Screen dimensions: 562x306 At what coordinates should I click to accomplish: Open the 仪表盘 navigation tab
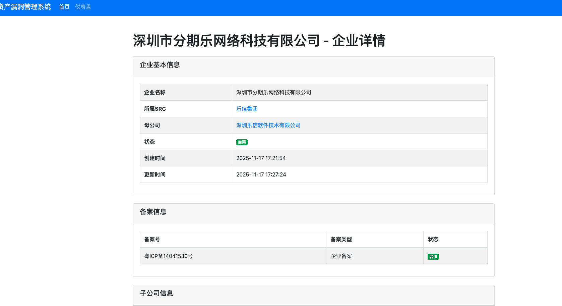point(83,7)
